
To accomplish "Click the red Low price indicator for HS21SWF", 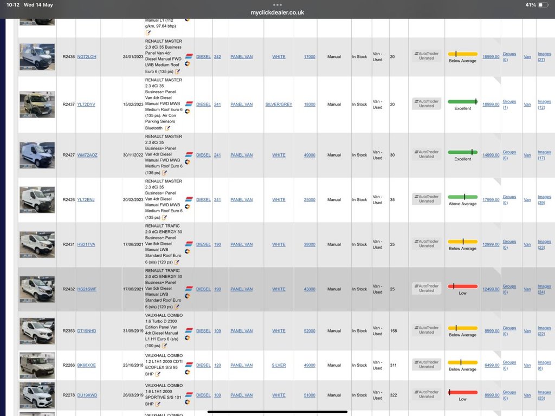I will pyautogui.click(x=462, y=286).
